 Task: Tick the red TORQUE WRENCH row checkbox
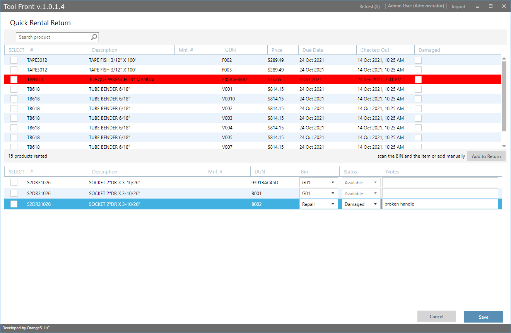point(14,80)
